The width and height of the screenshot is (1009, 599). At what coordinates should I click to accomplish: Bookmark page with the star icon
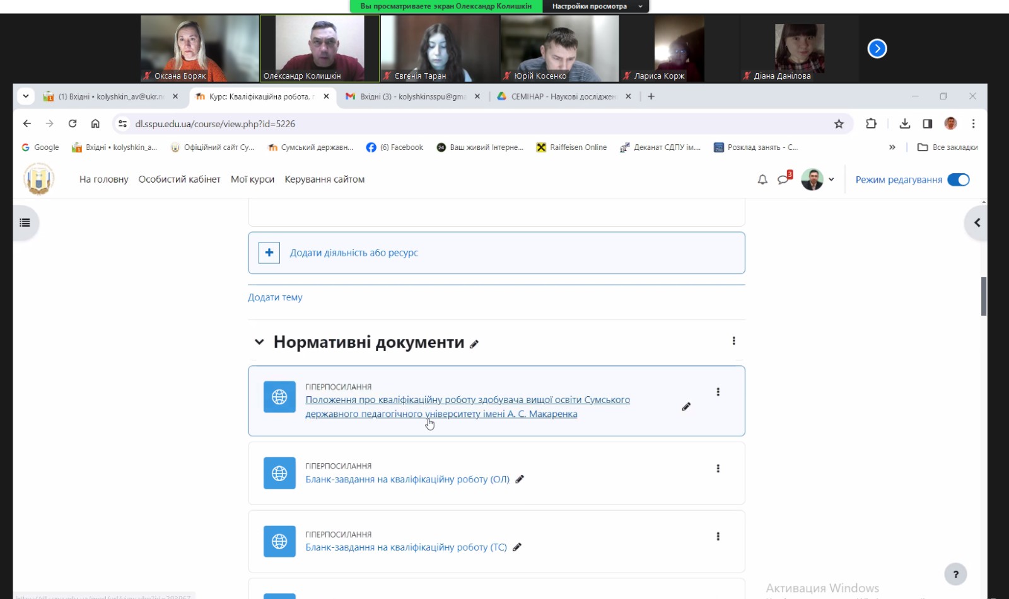coord(839,124)
